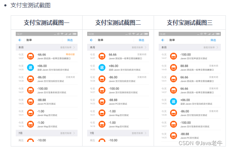Screen dimensions: 228x149
Task: Click merchant icon of 14:21 -1.00 row in 截图二
Action: pos(102,113)
